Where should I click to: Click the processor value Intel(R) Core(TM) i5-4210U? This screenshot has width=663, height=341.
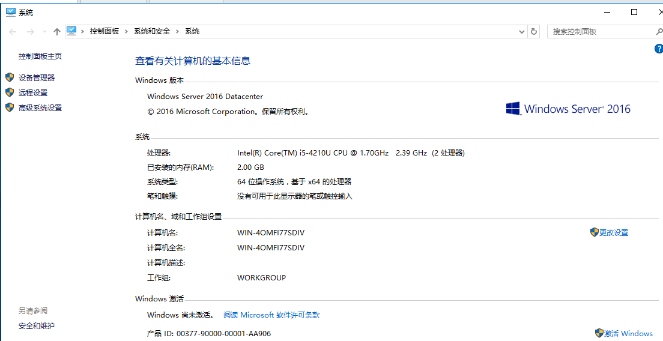tap(312, 153)
